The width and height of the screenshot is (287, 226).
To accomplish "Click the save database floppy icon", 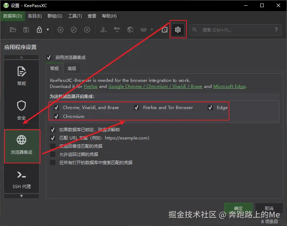I will (x=26, y=30).
